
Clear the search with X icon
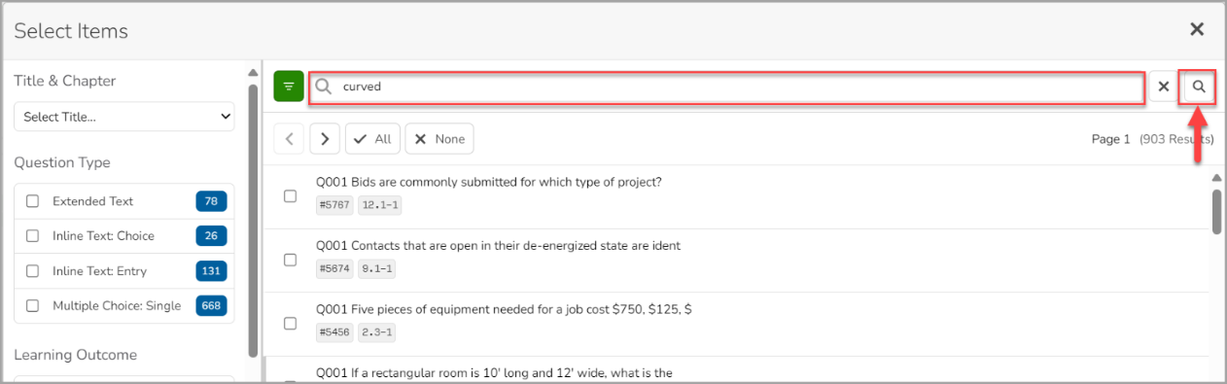[1164, 87]
